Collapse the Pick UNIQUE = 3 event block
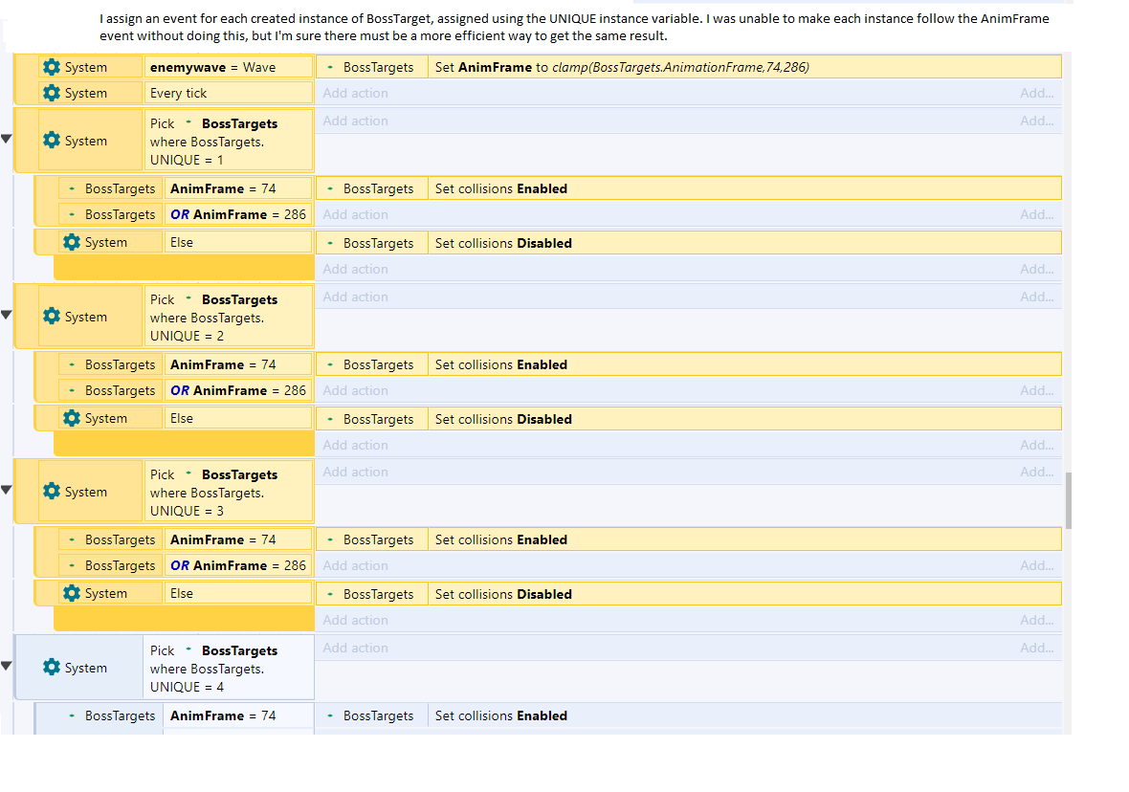The image size is (1129, 792). pyautogui.click(x=7, y=490)
